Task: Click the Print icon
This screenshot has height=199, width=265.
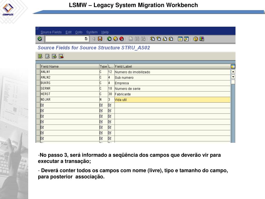Action: click(x=131, y=39)
